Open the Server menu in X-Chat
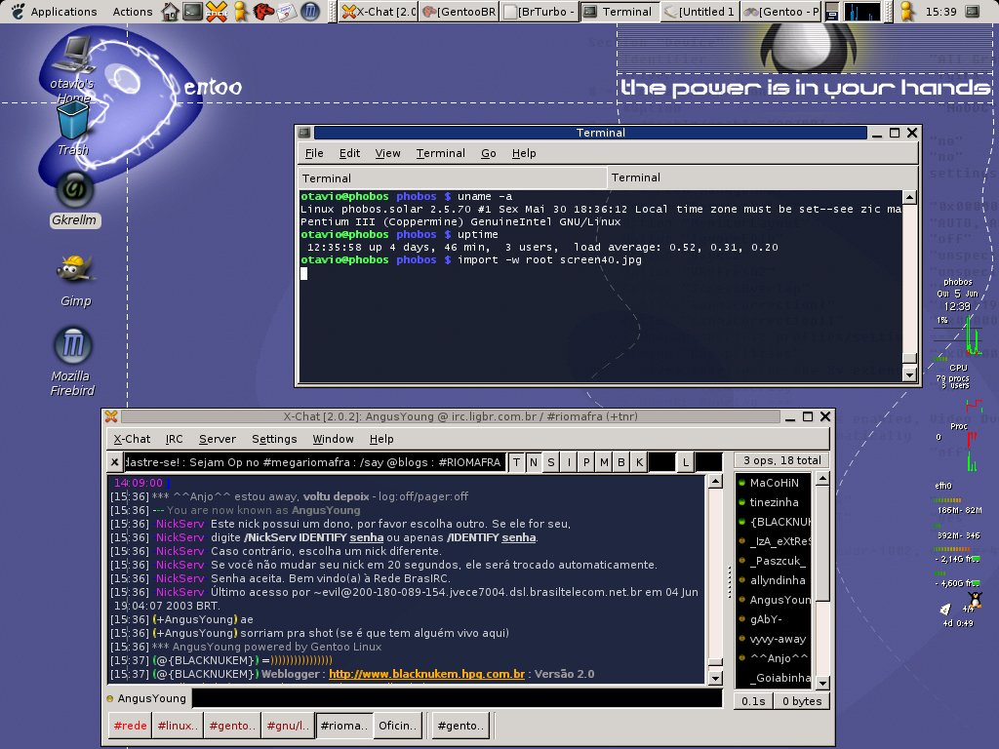The width and height of the screenshot is (999, 749). coord(218,439)
